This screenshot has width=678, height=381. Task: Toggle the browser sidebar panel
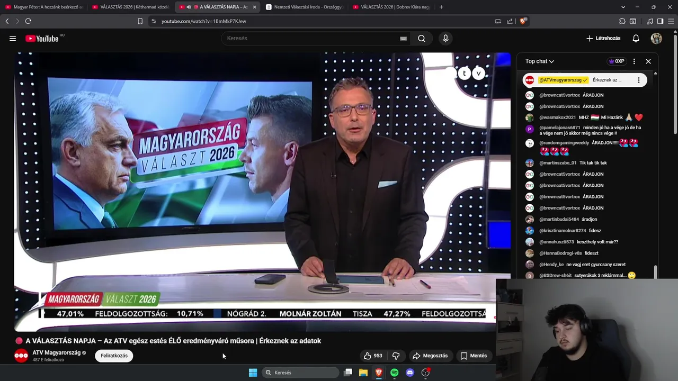tap(660, 21)
